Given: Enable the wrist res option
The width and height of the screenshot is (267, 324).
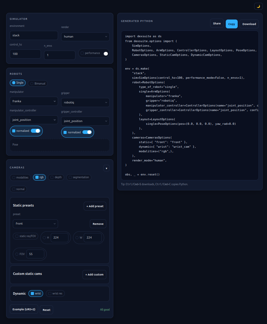Looking at the screenshot, I should click(55, 293).
